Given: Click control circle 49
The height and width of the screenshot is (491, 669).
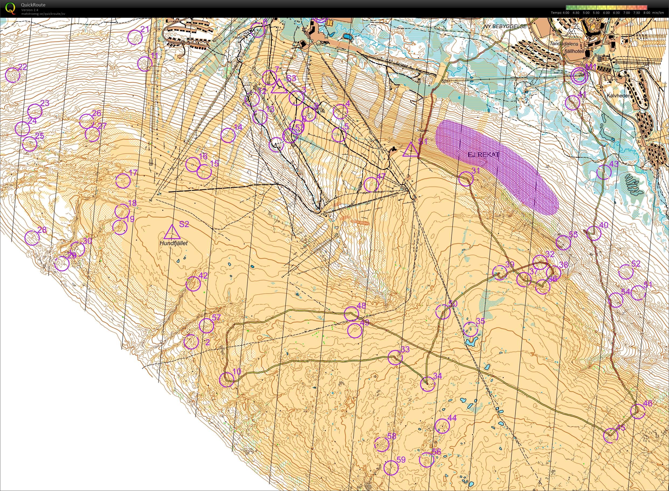Looking at the screenshot, I should point(355,331).
